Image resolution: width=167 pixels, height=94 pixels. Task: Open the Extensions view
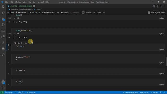click(3, 37)
